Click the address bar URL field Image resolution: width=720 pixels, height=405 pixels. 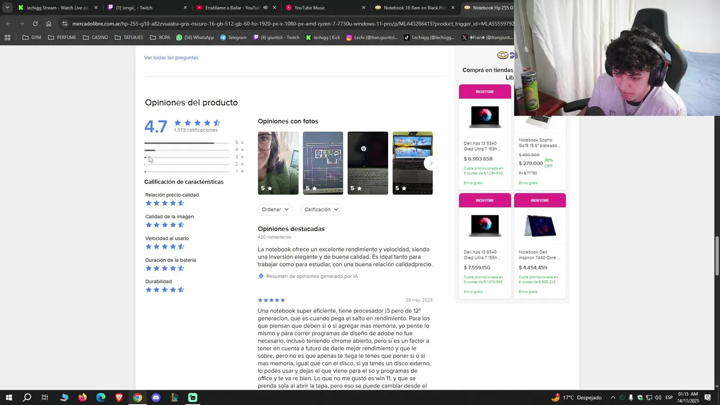[292, 24]
